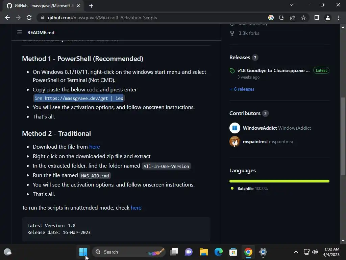Open the 3.3k forks link
The width and height of the screenshot is (346, 260).
pos(249,34)
